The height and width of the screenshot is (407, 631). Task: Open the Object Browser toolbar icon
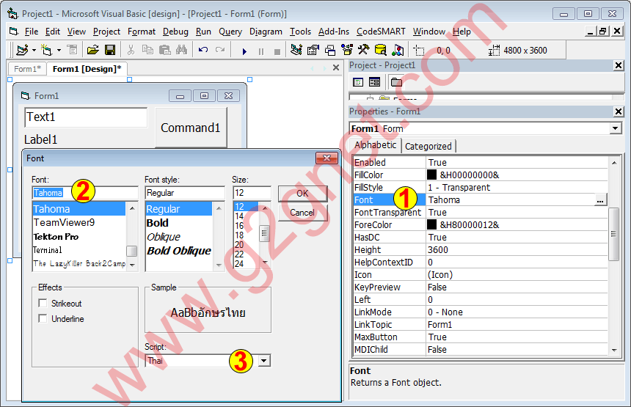click(x=347, y=51)
